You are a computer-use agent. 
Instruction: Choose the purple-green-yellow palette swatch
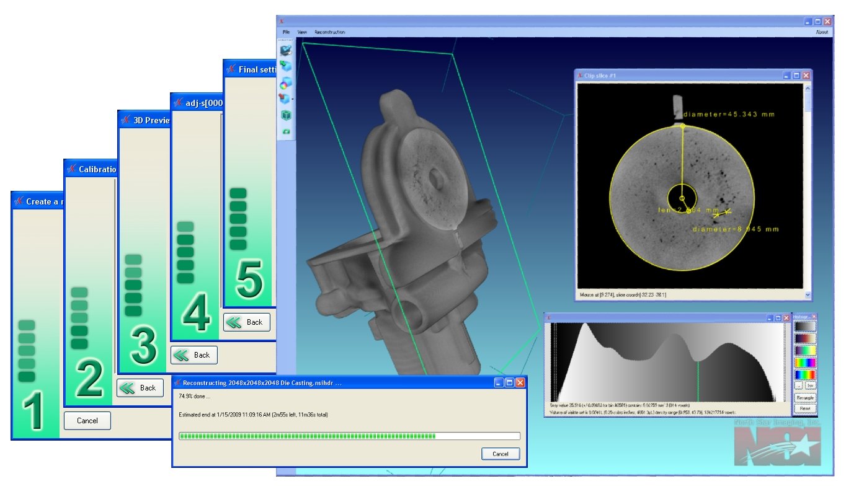(x=805, y=351)
